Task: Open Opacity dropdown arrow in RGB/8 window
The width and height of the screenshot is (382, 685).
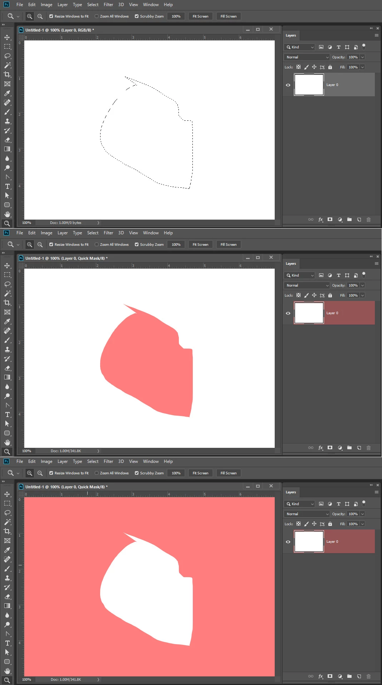Action: click(363, 57)
